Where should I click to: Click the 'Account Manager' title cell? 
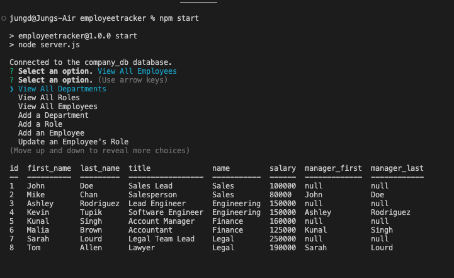(x=161, y=221)
